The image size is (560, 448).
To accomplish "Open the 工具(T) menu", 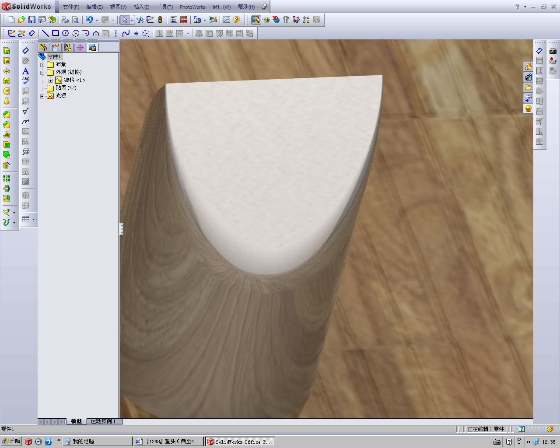I will [164, 7].
